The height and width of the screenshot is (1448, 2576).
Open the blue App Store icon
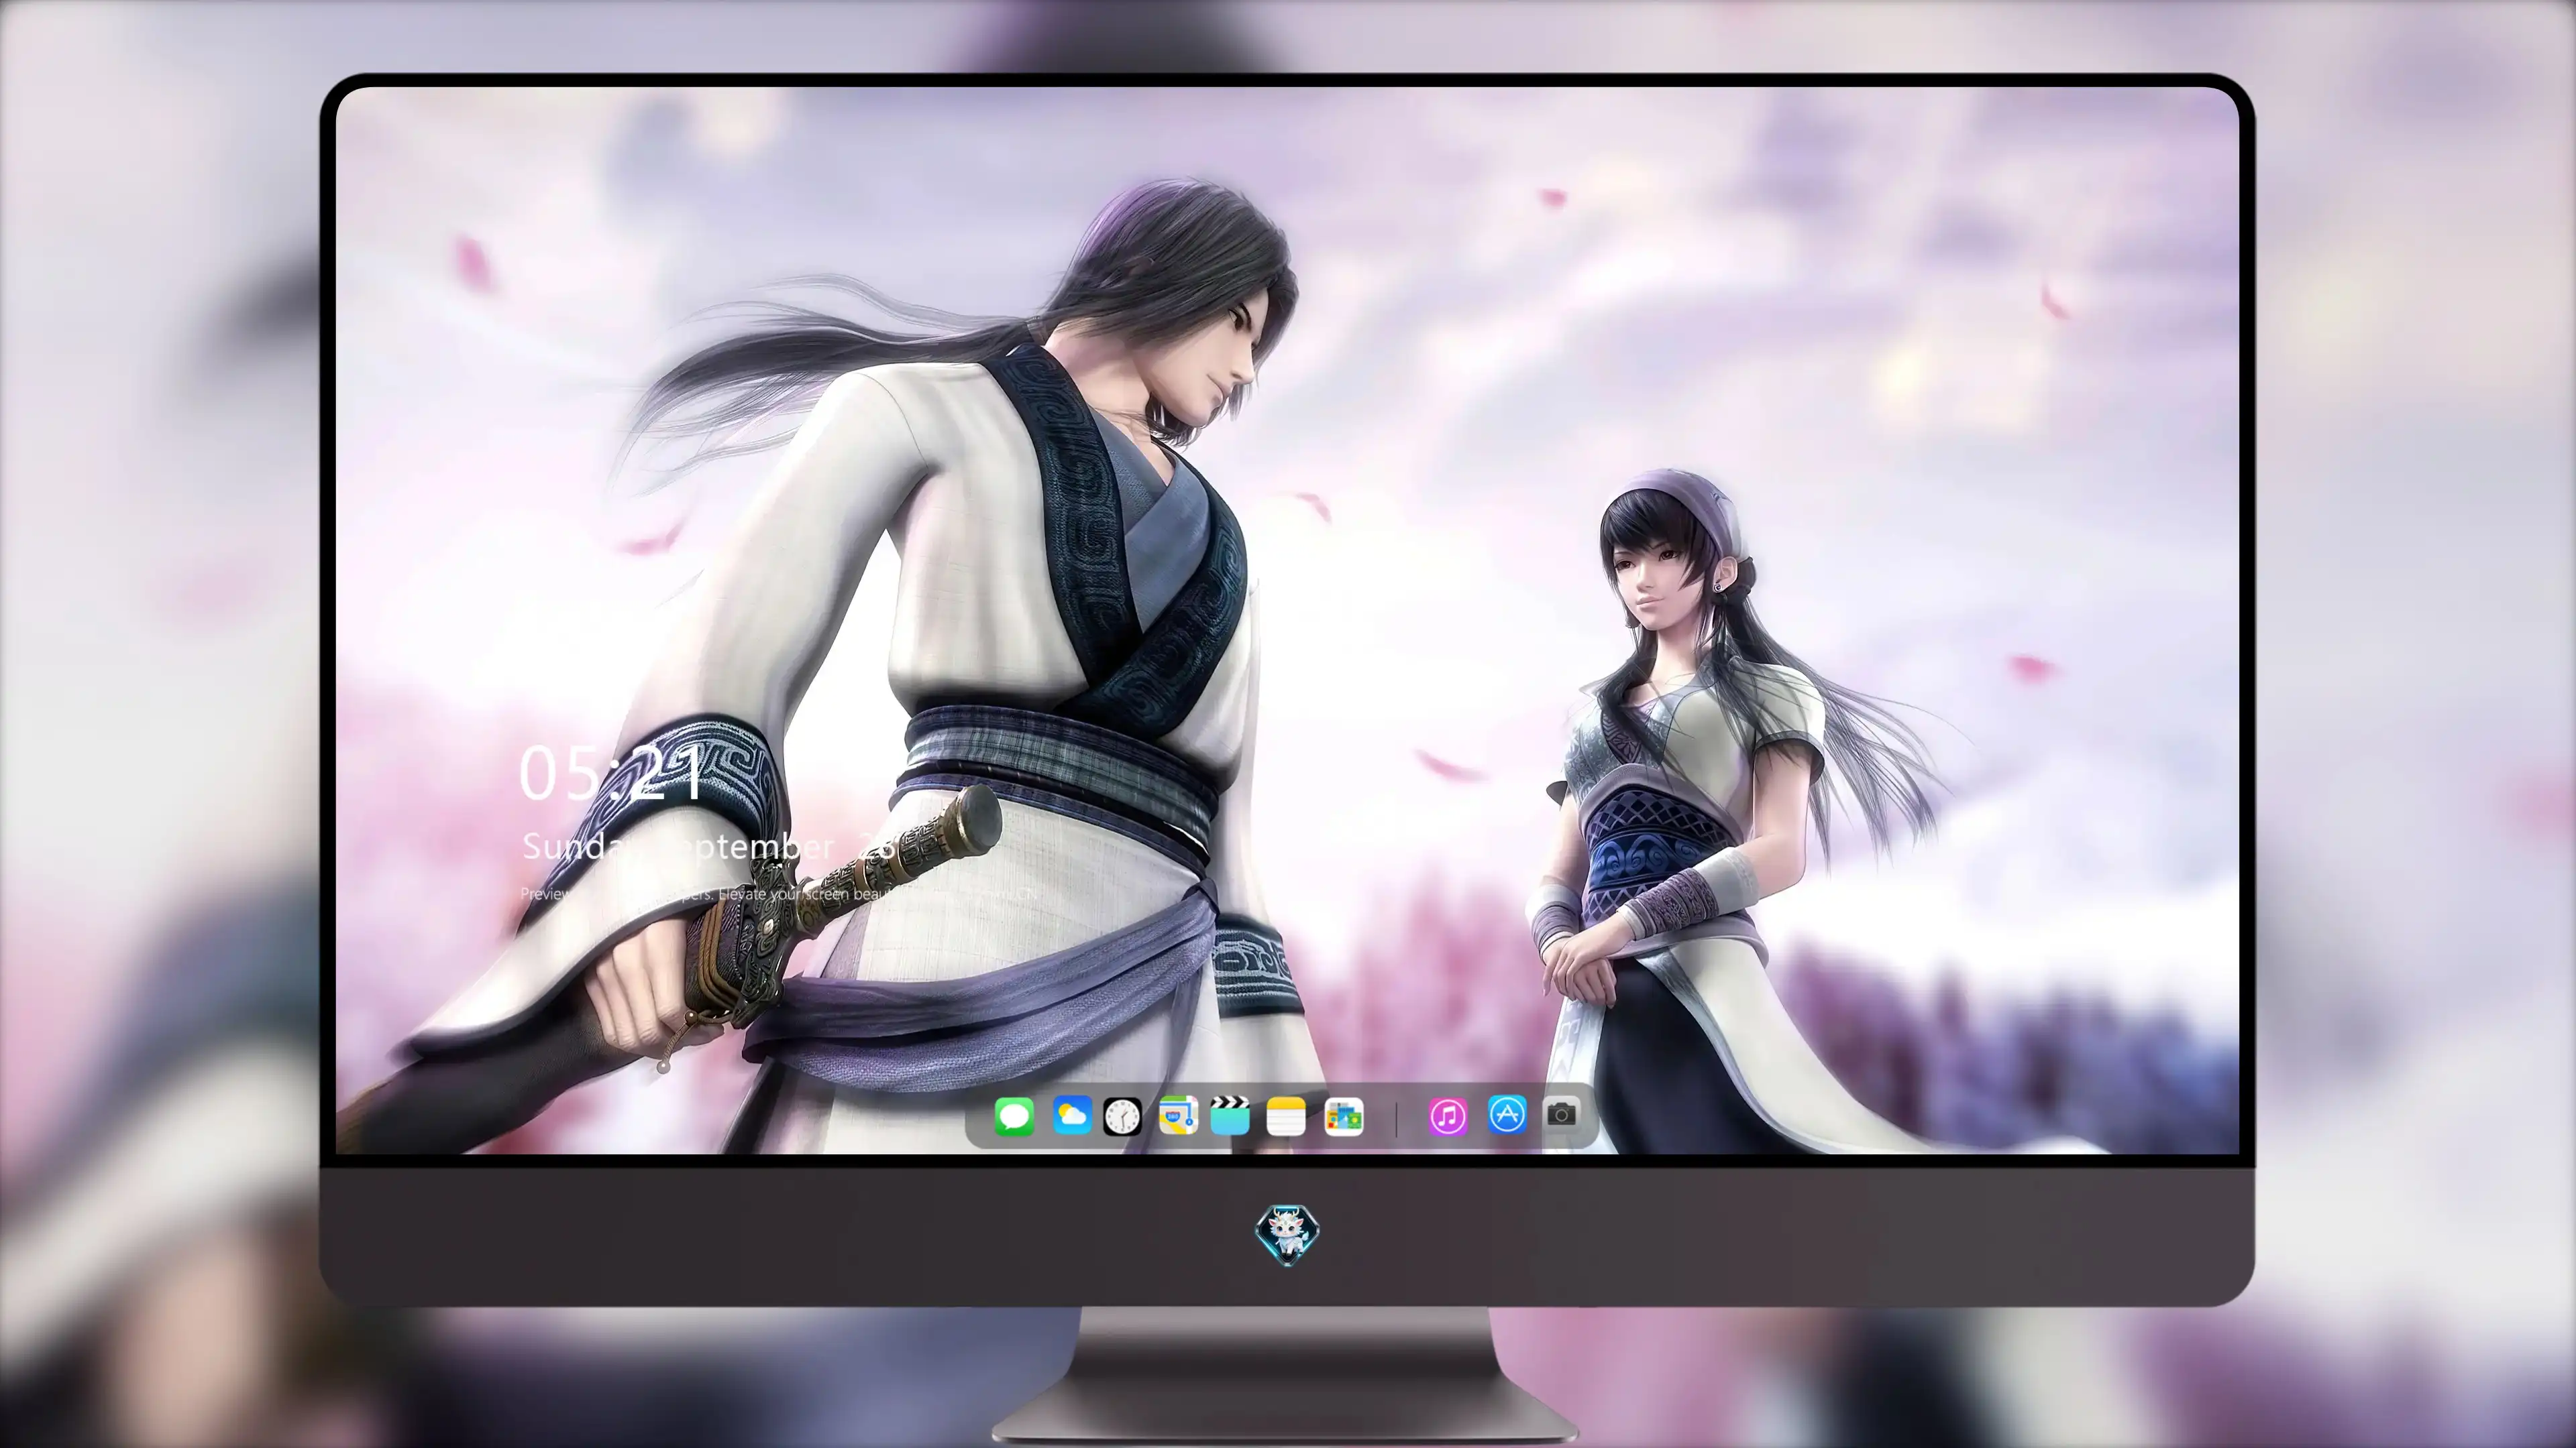pyautogui.click(x=1507, y=1114)
